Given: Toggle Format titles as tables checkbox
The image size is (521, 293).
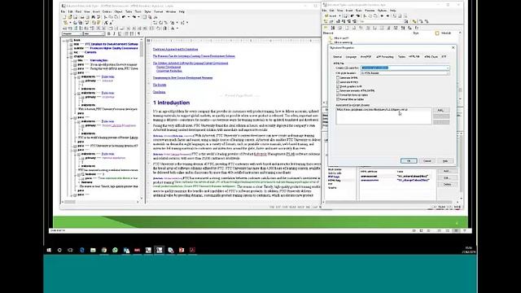Looking at the screenshot, I should (x=338, y=99).
